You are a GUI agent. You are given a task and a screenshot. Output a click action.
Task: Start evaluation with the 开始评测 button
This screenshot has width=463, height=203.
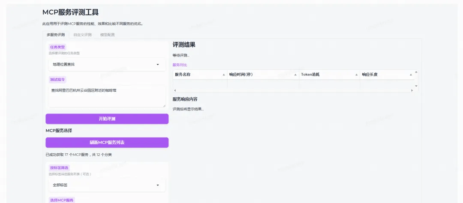(107, 119)
